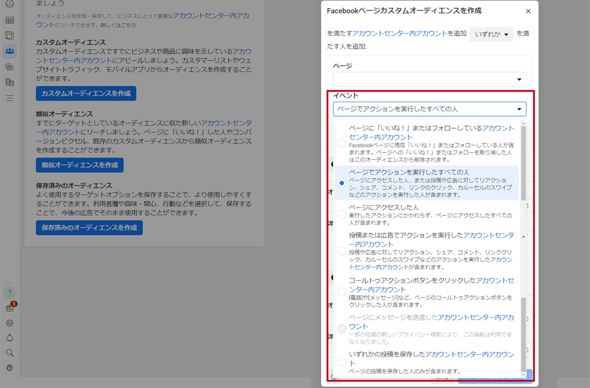Open notifications bell icon
This screenshot has height=388, width=590.
[9, 338]
